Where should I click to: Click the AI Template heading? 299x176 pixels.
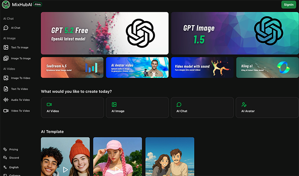(x=52, y=132)
